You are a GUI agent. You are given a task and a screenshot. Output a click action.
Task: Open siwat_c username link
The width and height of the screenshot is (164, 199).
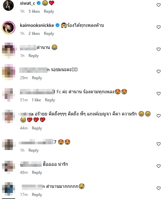pyautogui.click(x=28, y=3)
